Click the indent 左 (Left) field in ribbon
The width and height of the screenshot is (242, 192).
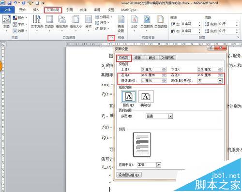190,24
